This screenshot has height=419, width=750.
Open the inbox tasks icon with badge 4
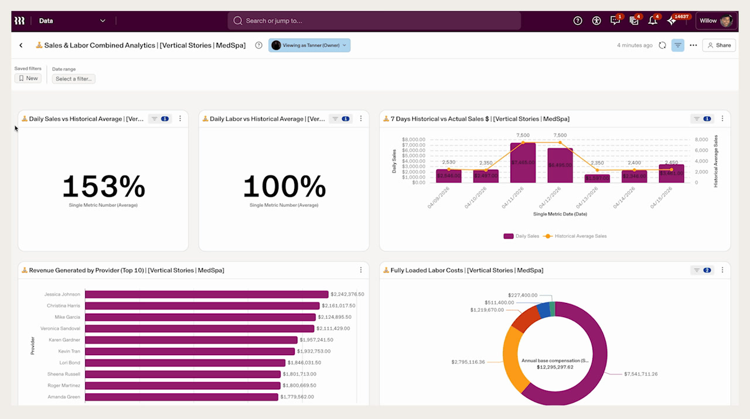coord(634,21)
